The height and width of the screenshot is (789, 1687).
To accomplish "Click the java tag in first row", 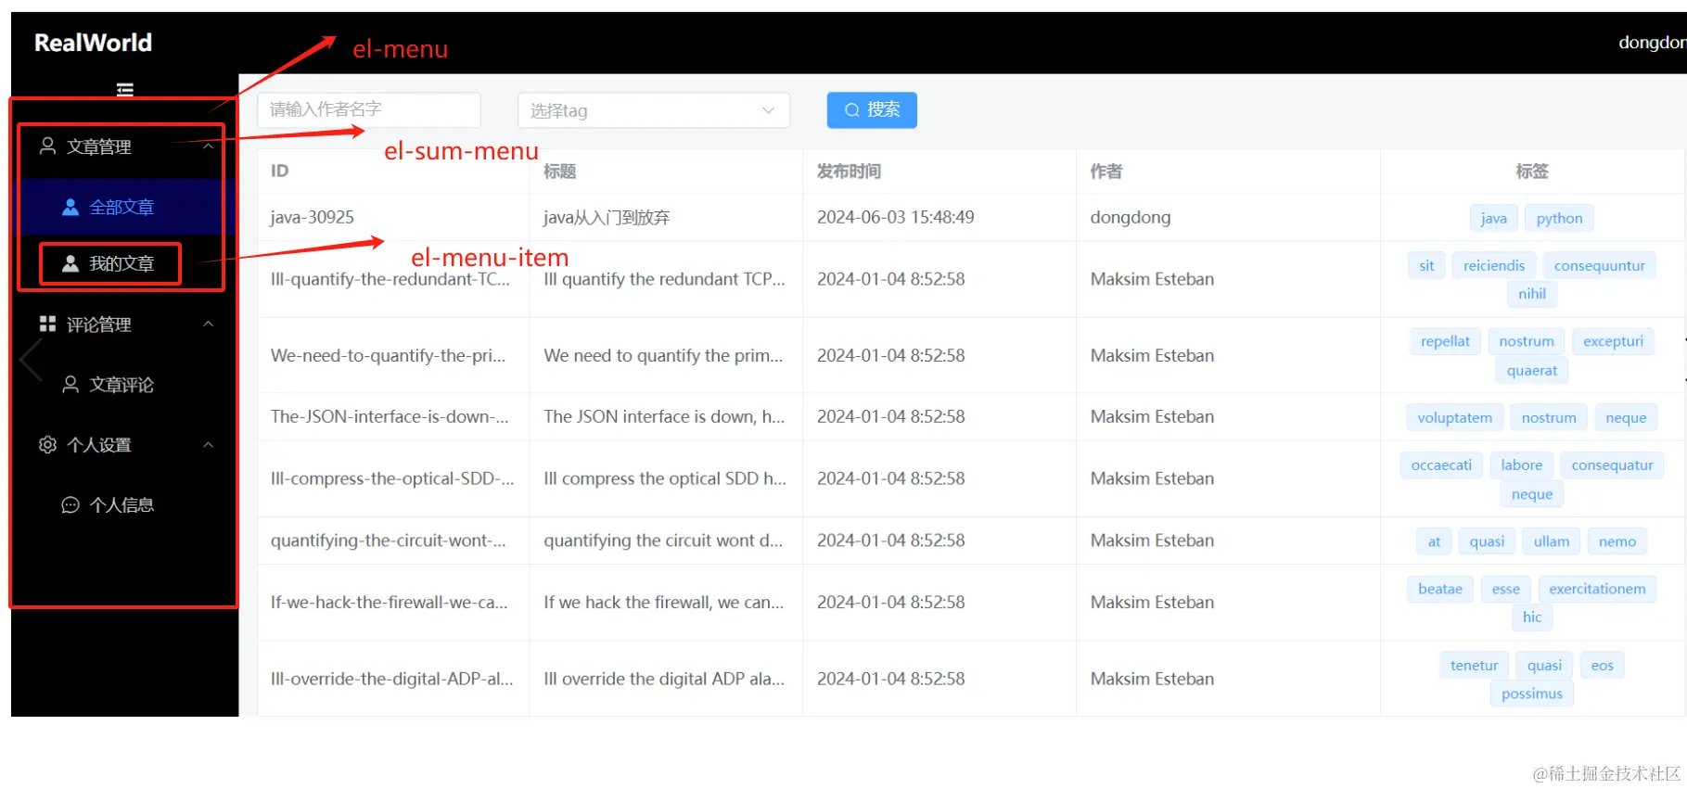I will point(1493,218).
